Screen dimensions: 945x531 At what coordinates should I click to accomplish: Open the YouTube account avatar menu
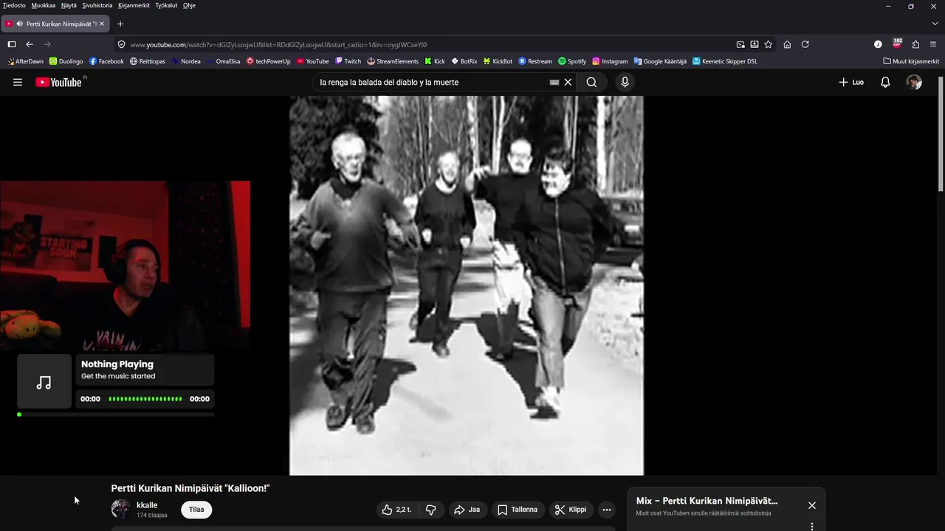tap(914, 82)
